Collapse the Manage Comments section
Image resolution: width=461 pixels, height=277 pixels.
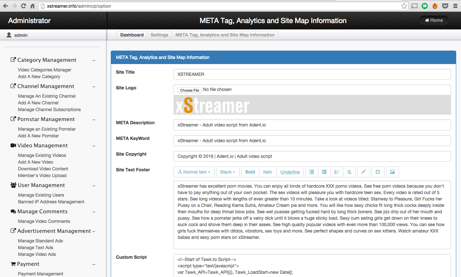coord(94,212)
